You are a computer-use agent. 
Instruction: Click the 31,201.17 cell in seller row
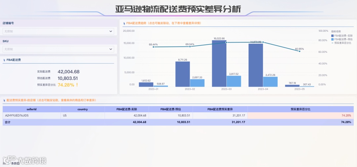[x=220, y=116]
